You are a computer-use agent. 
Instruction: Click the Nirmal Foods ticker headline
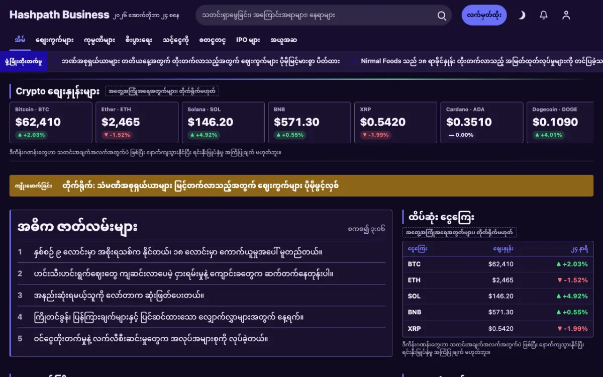click(481, 61)
